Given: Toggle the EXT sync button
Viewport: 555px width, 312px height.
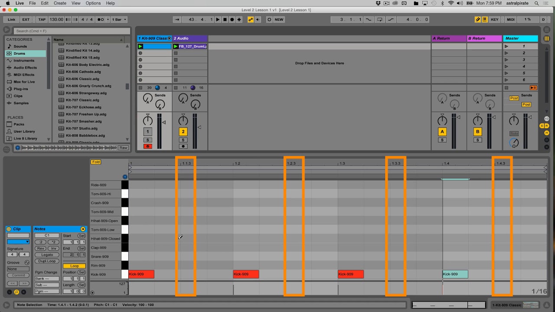Looking at the screenshot, I should [26, 19].
